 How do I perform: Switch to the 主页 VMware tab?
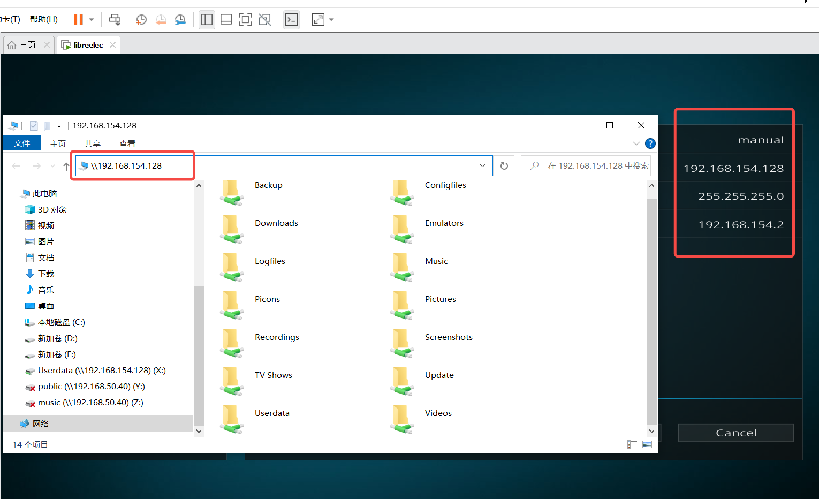coord(28,45)
